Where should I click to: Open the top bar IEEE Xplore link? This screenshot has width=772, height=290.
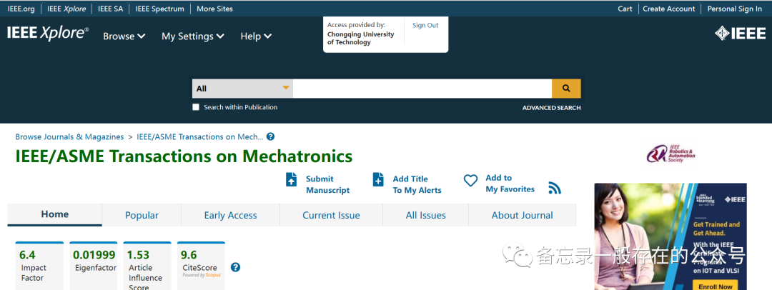[x=66, y=9]
